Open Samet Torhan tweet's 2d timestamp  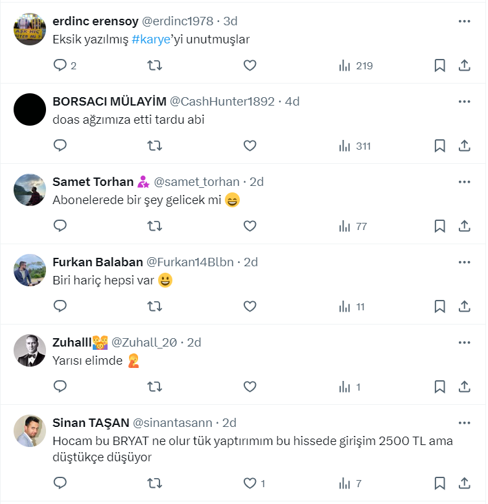click(x=257, y=182)
